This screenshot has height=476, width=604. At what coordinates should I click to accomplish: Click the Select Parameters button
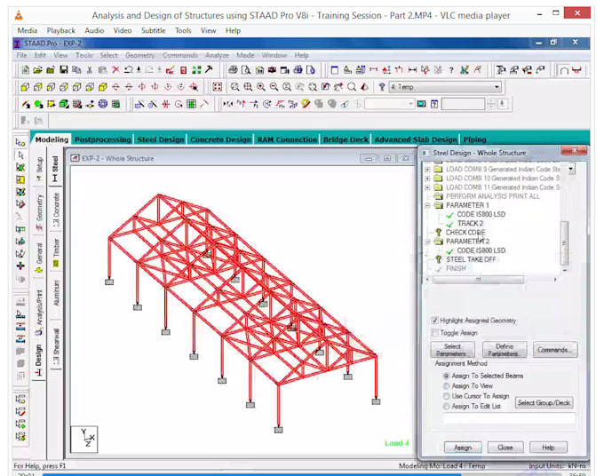(x=452, y=350)
